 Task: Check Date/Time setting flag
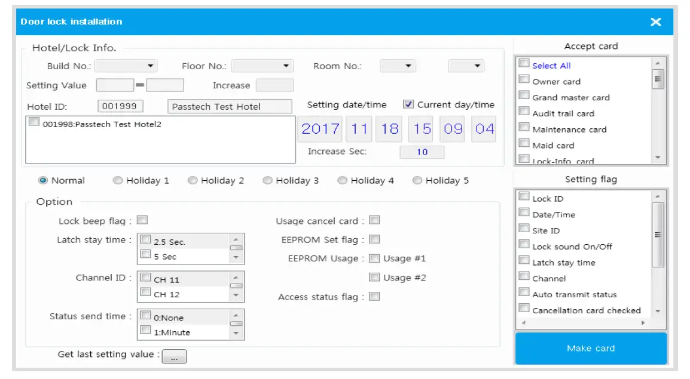[524, 212]
